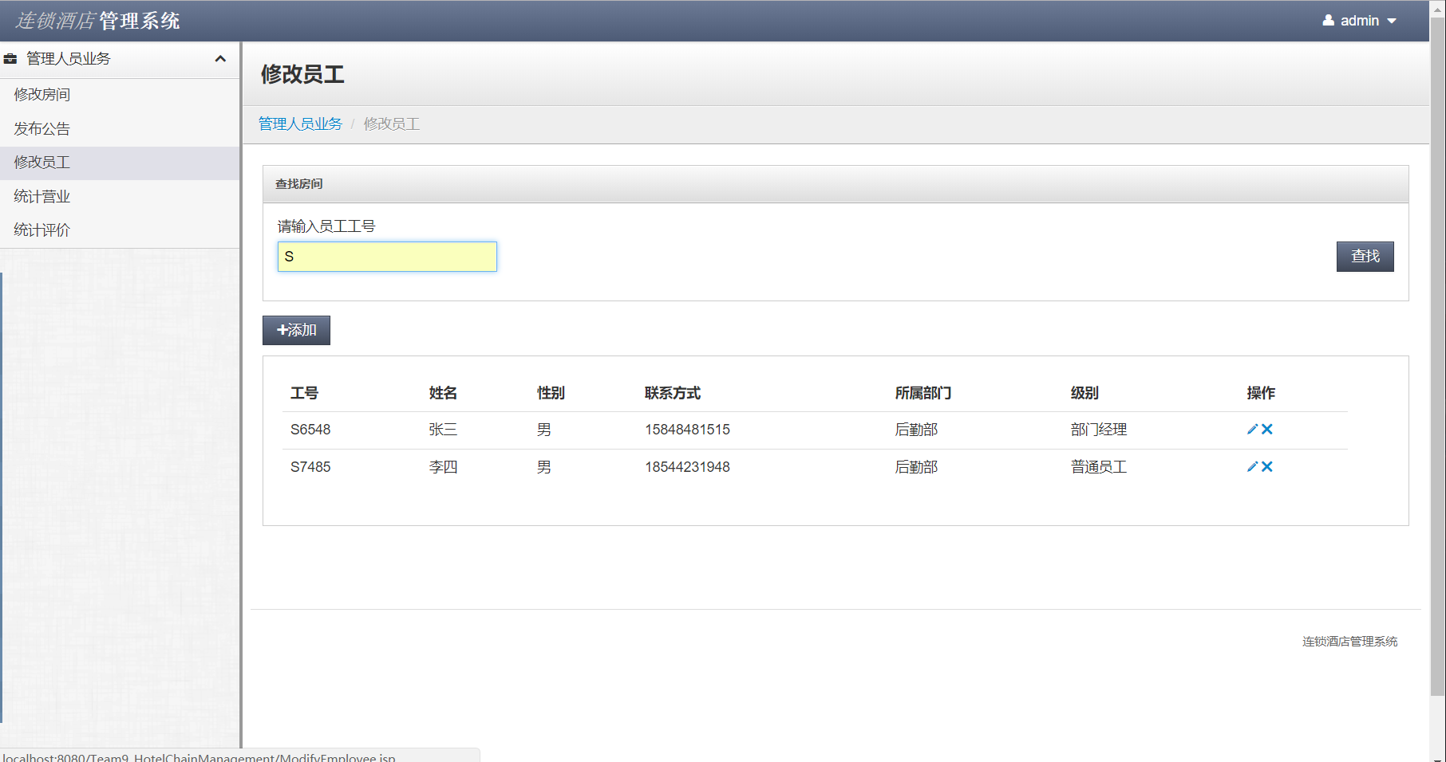This screenshot has width=1446, height=762.
Task: Click phone number 18544231948
Action: click(687, 467)
